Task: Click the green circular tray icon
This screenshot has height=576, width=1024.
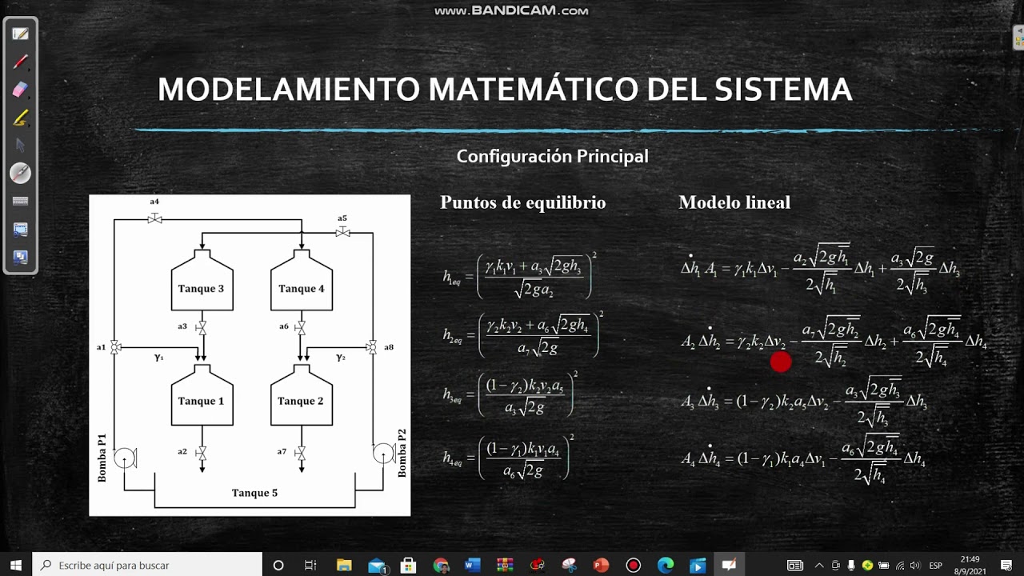Action: (x=867, y=566)
